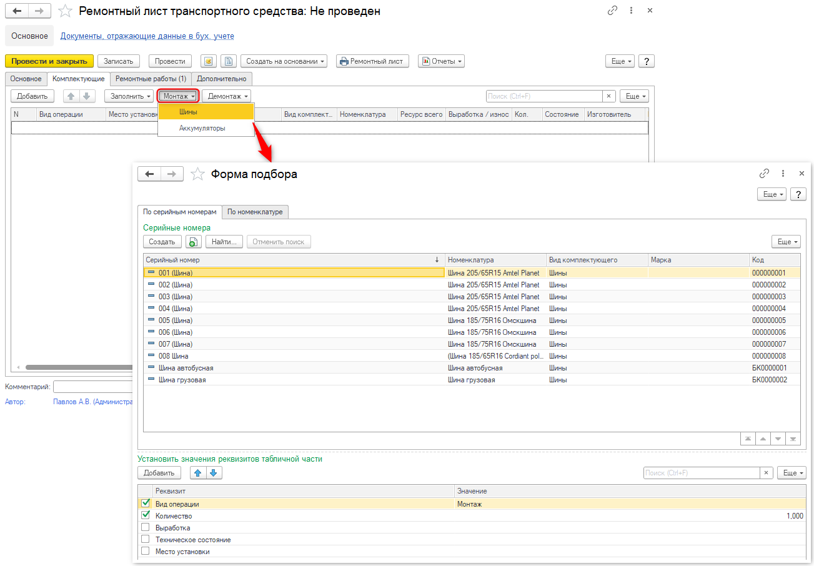Click the favorite star next to Ремонтный лист title
This screenshot has width=814, height=566.
point(65,11)
